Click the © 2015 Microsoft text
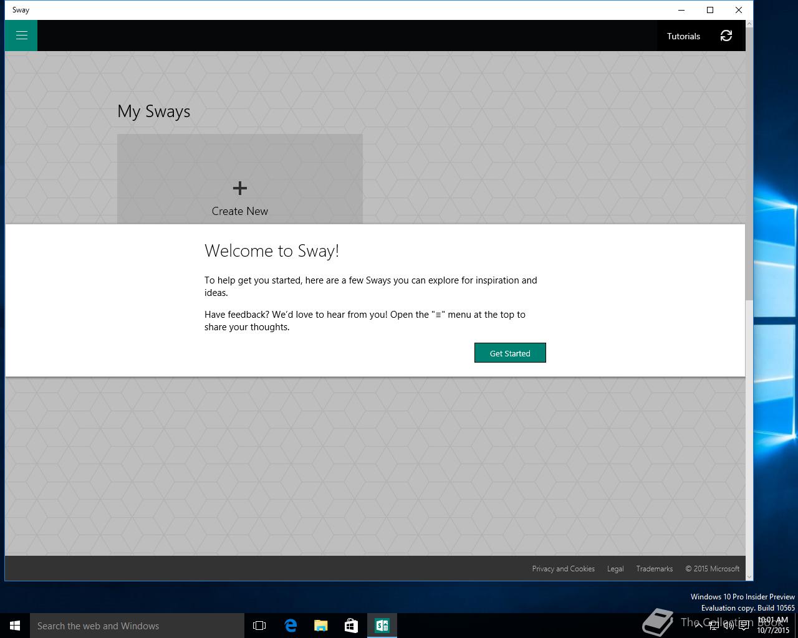The image size is (798, 638). (x=712, y=569)
